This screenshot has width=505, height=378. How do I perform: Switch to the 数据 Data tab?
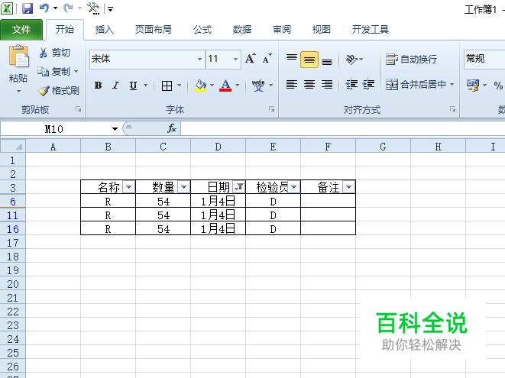[242, 30]
